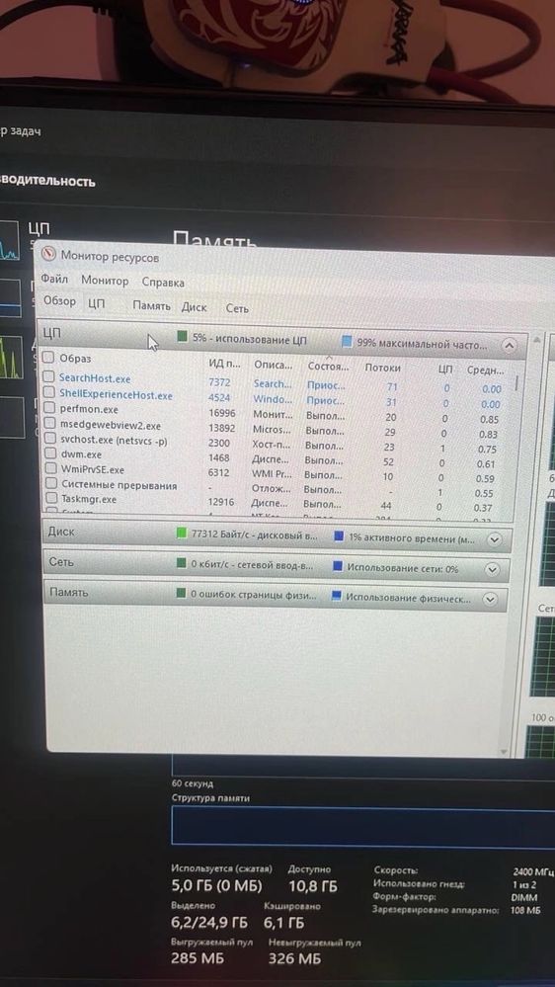This screenshot has width=555, height=987.
Task: Open the Справка menu
Action: coord(163,283)
